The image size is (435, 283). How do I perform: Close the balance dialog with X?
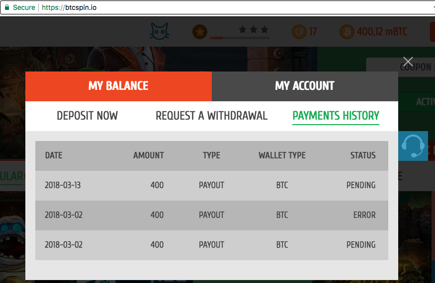408,62
